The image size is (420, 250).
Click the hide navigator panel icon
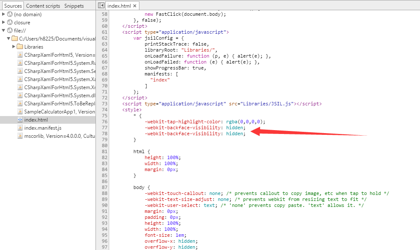point(101,6)
